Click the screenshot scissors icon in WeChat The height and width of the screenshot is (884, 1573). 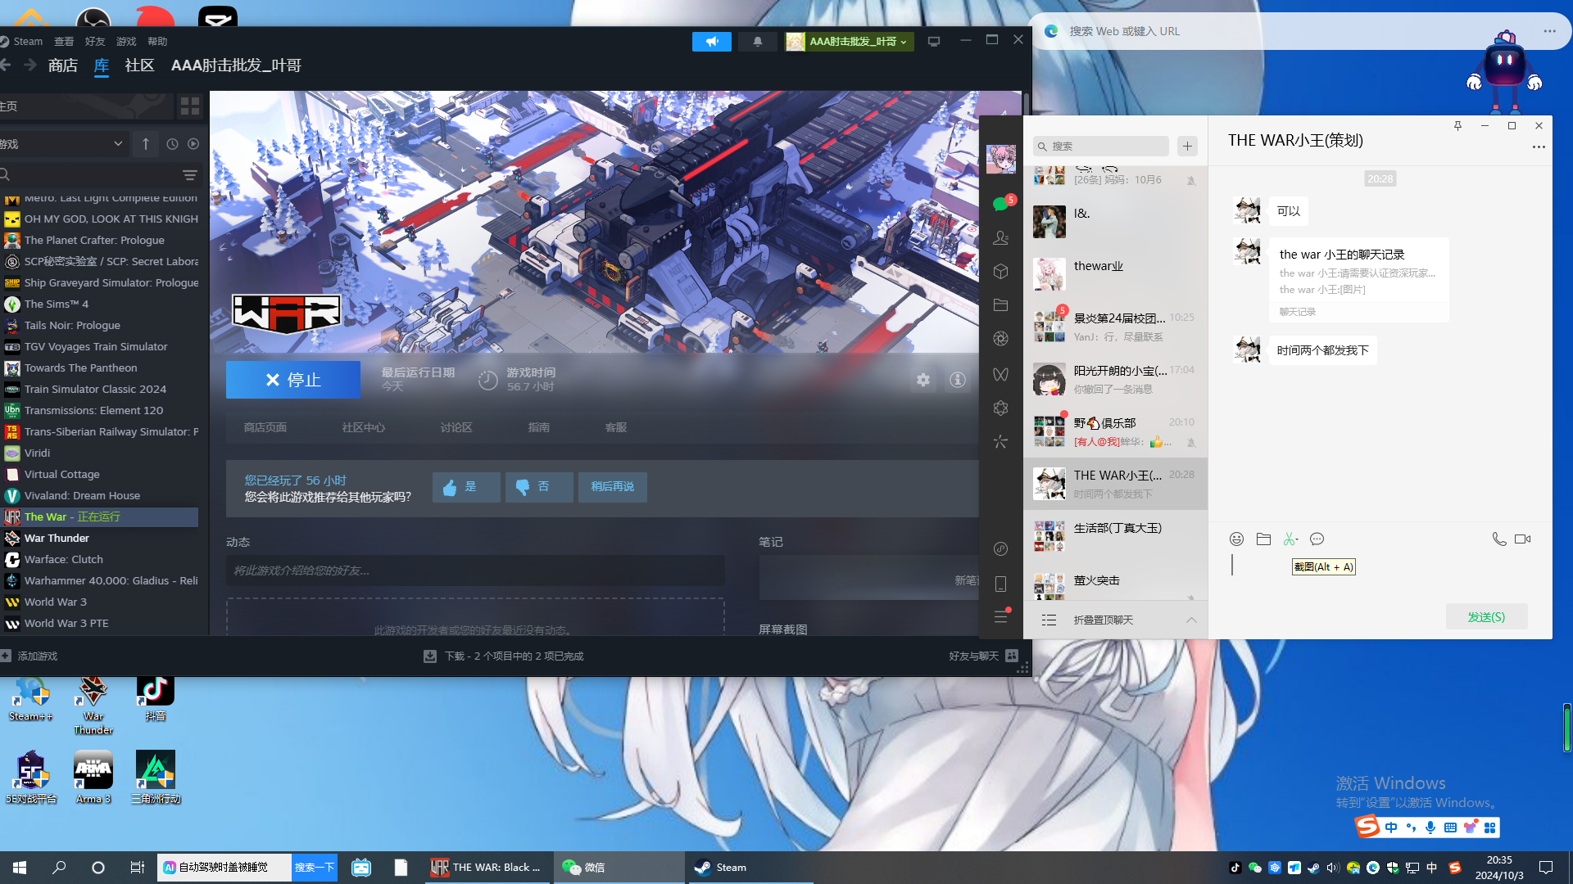pos(1290,539)
